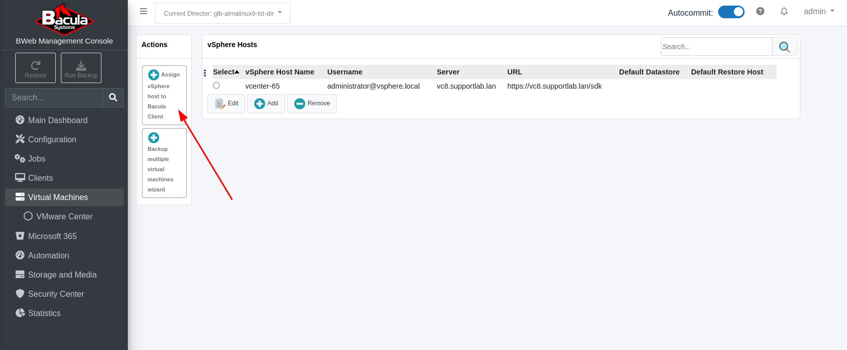Click the Configuration tools icon
The width and height of the screenshot is (847, 350).
[x=20, y=139]
